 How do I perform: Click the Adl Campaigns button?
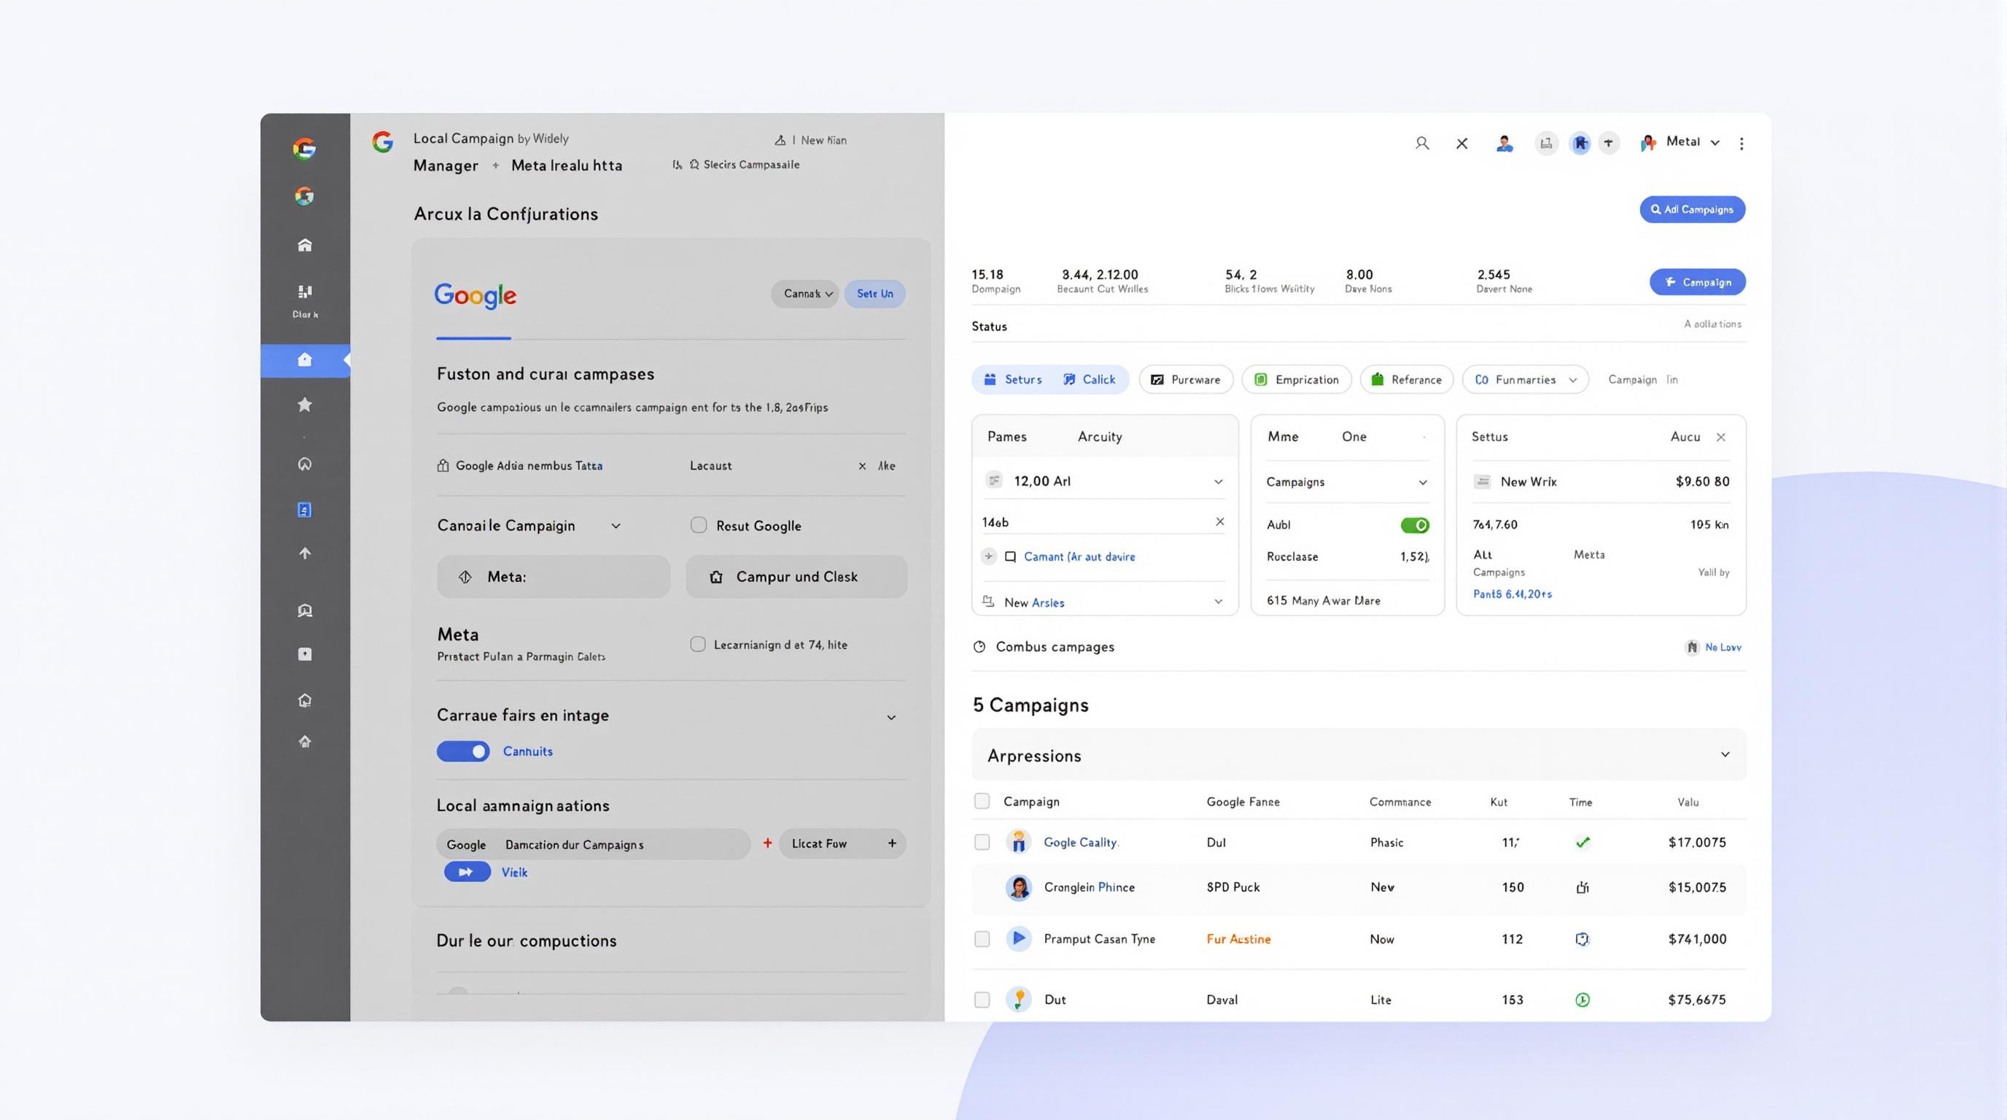pos(1692,209)
